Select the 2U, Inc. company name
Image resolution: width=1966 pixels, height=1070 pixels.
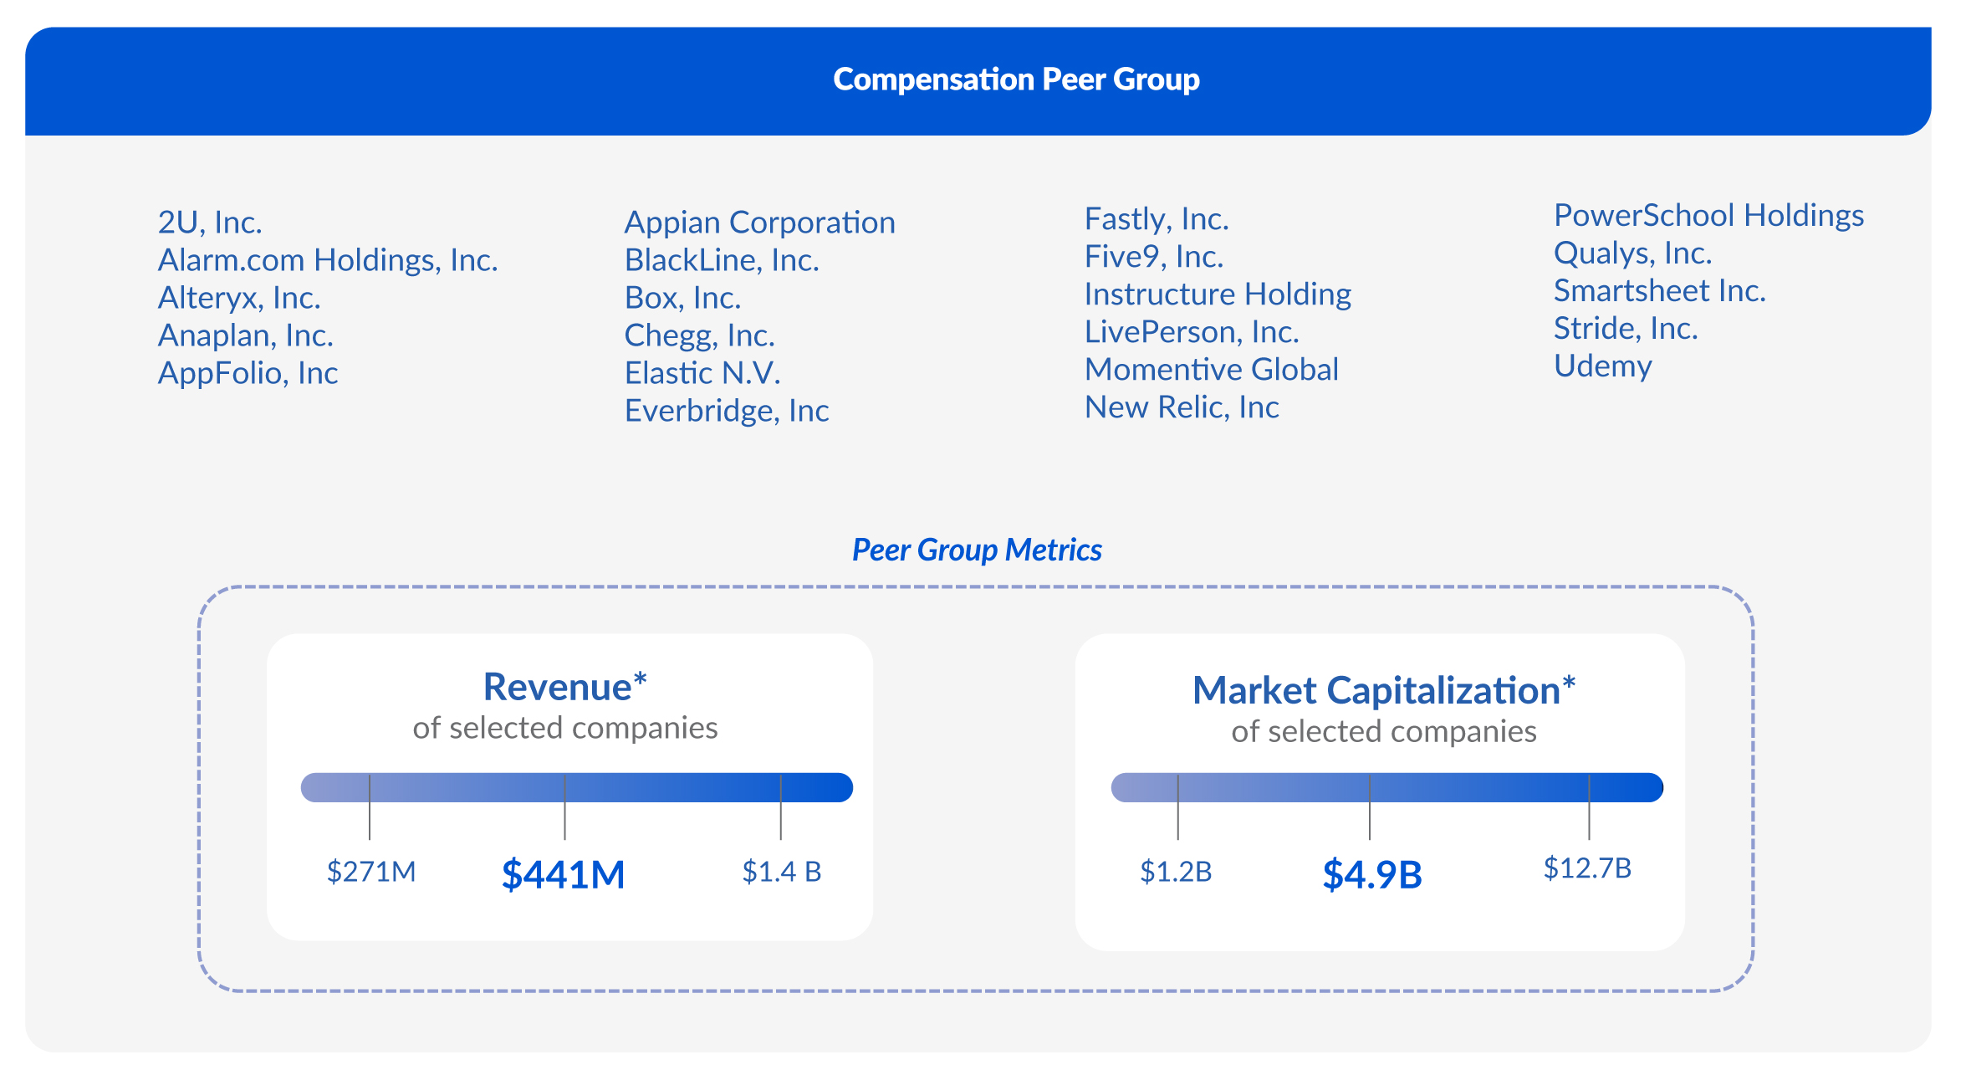(210, 223)
